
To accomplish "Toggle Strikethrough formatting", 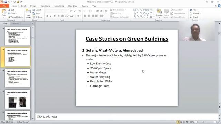I will coord(63,16).
